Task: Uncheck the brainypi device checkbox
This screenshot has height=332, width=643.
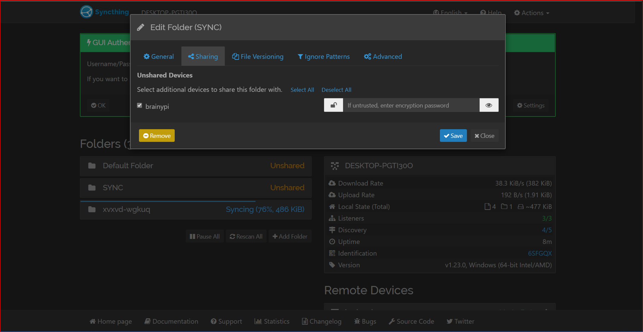Action: (x=139, y=105)
